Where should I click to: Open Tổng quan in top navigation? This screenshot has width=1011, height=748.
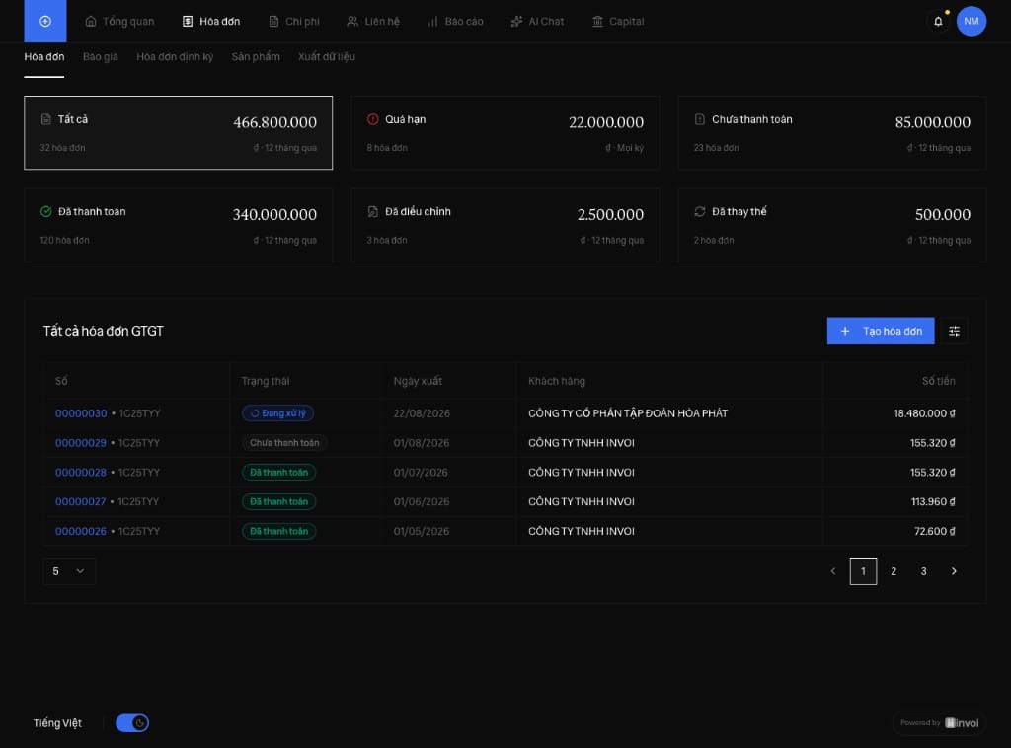pos(119,22)
